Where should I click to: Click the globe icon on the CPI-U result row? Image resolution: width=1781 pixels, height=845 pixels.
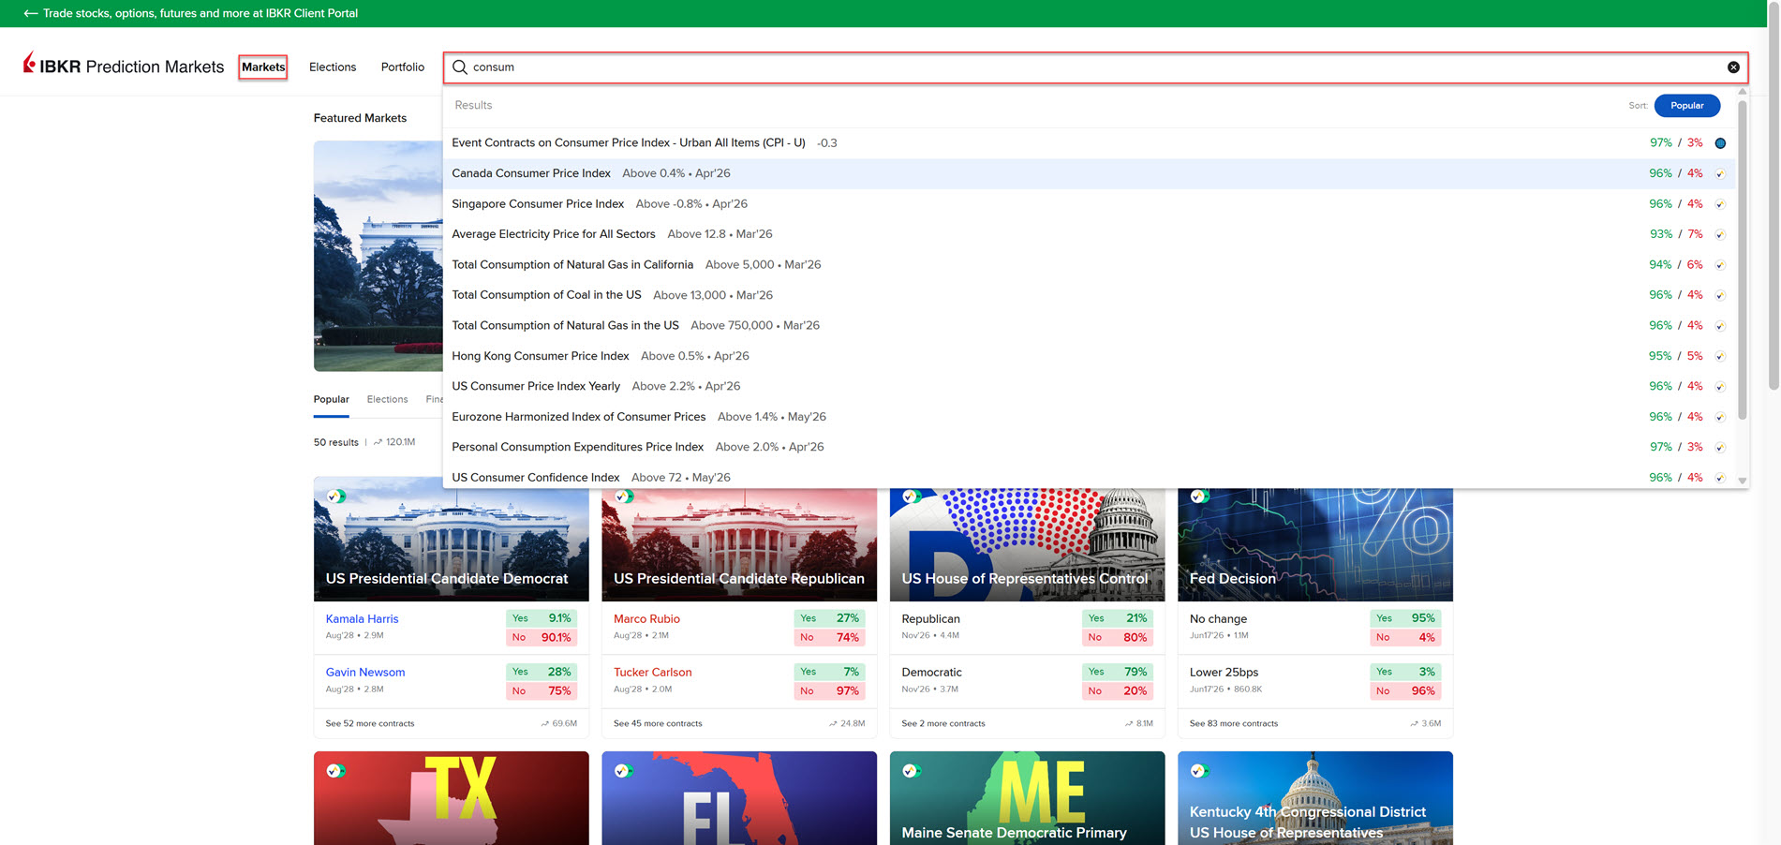coord(1720,143)
